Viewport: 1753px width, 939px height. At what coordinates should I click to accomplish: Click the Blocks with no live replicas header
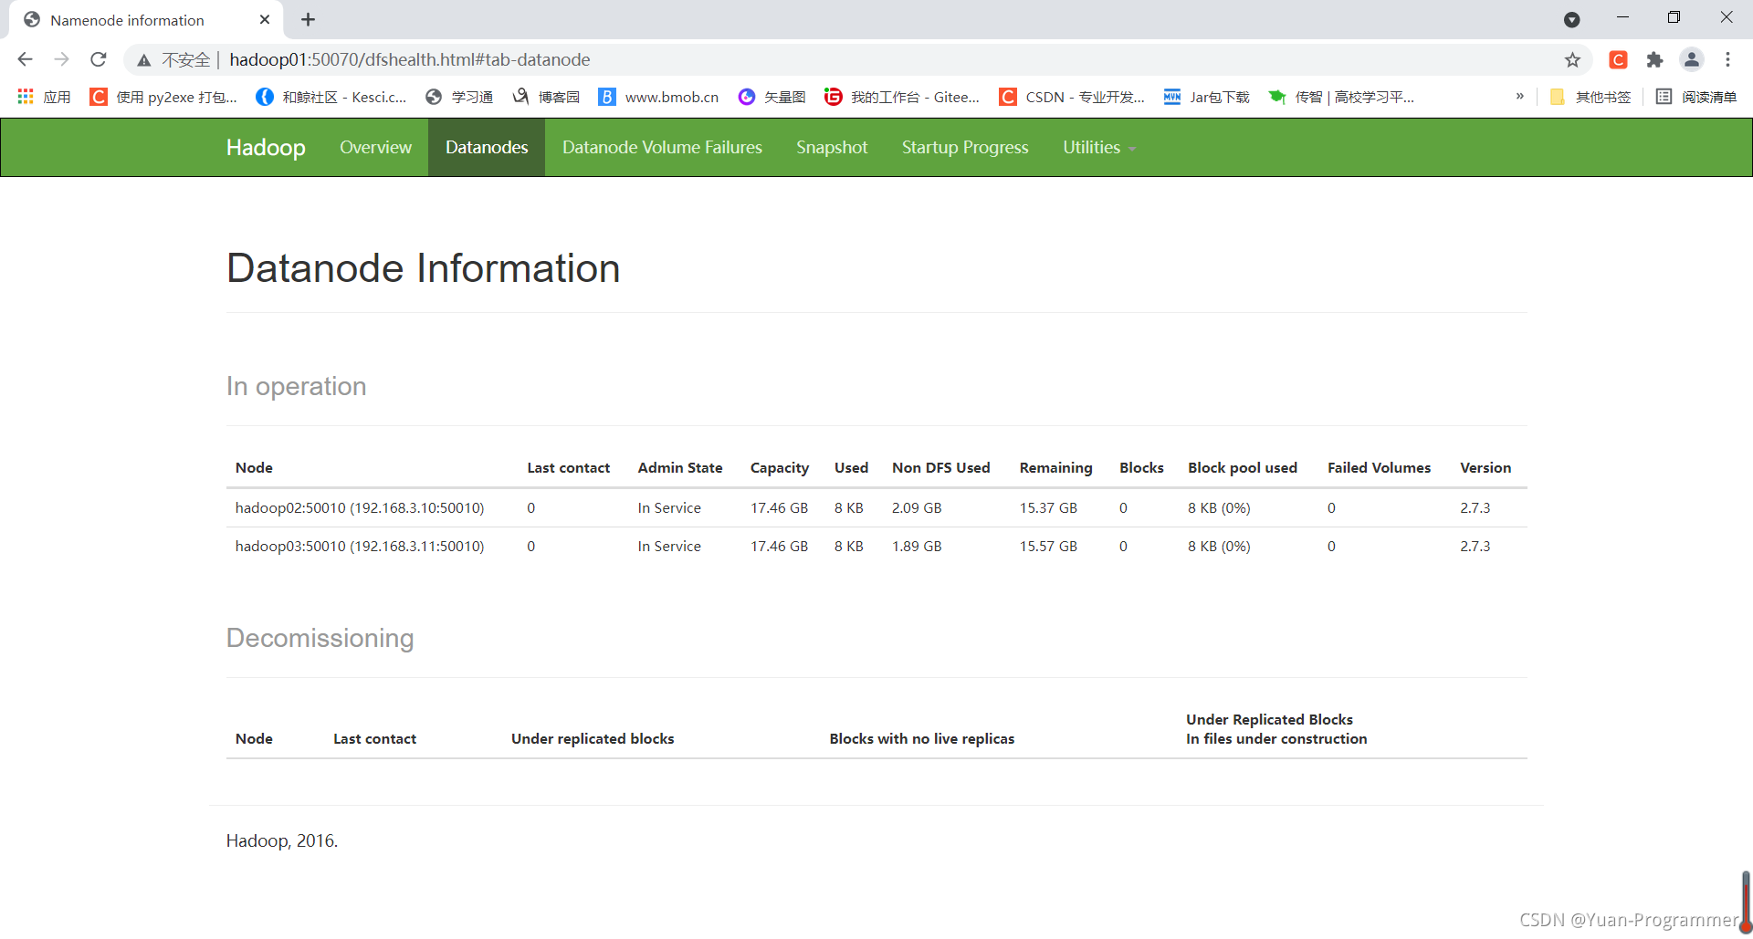click(x=922, y=738)
